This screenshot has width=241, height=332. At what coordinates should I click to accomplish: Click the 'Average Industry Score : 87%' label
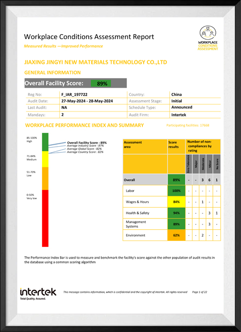(85, 146)
